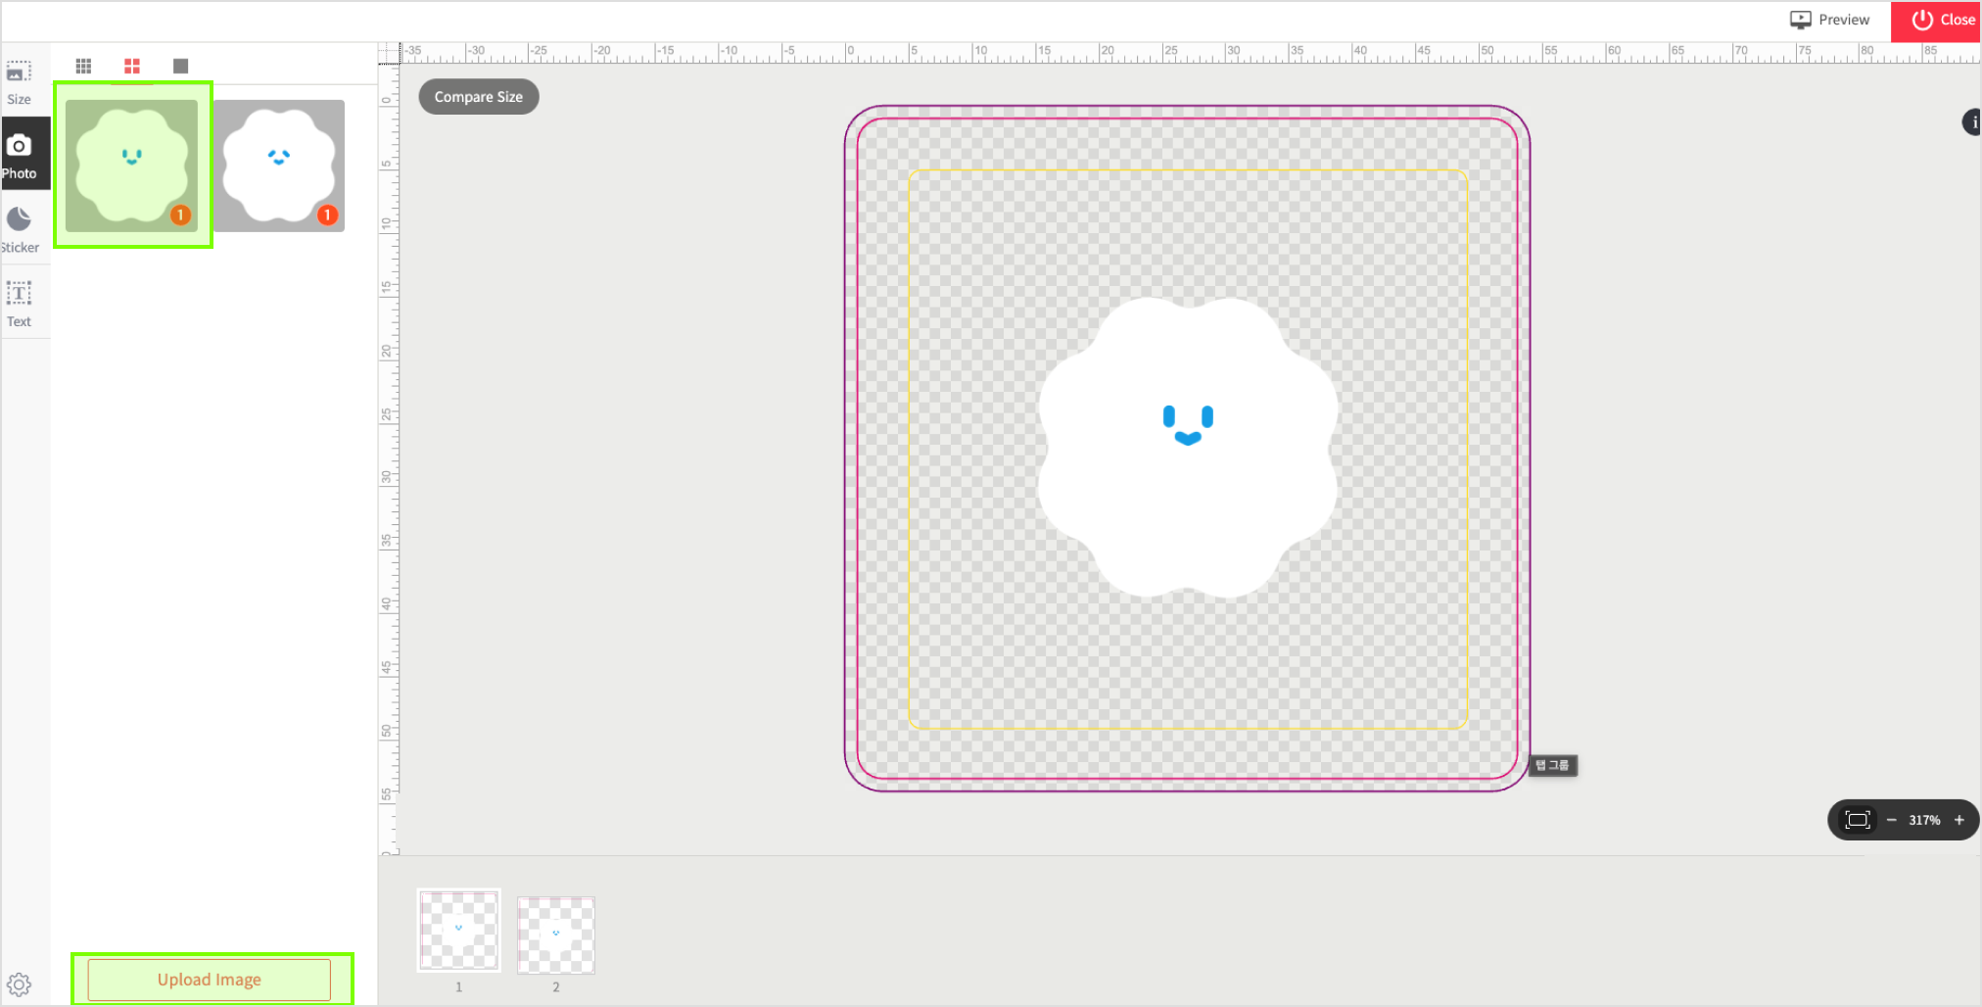Click the Upload Image button

click(210, 980)
